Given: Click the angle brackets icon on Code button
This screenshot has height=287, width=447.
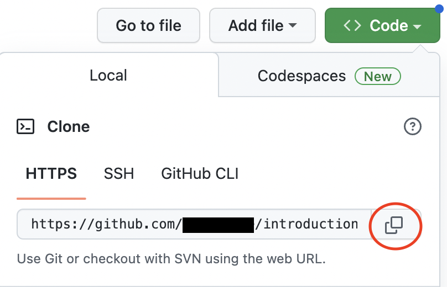Looking at the screenshot, I should coord(352,25).
